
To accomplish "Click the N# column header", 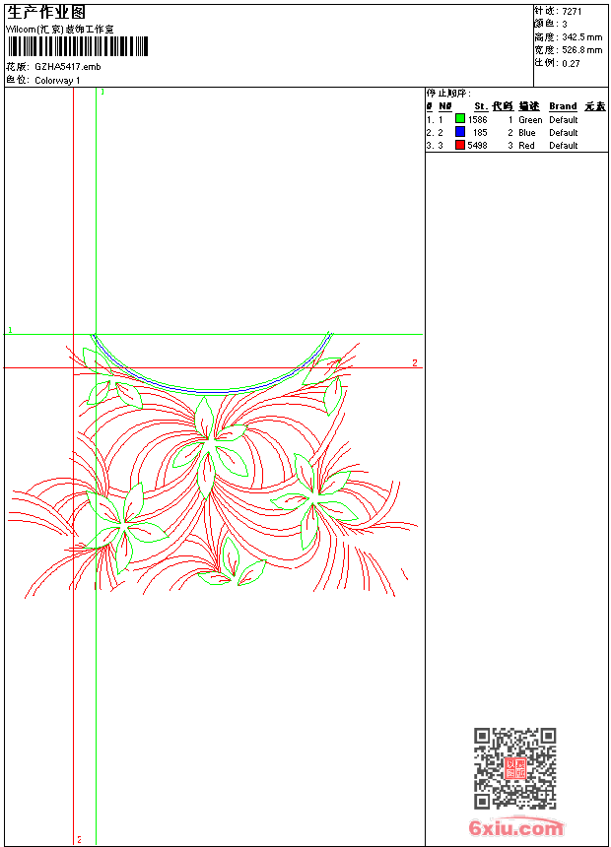I will (445, 106).
